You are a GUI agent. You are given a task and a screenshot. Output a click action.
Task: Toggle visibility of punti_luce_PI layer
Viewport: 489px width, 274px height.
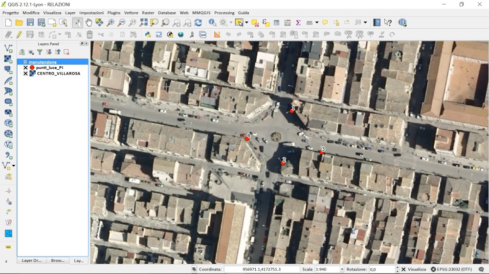coord(25,68)
